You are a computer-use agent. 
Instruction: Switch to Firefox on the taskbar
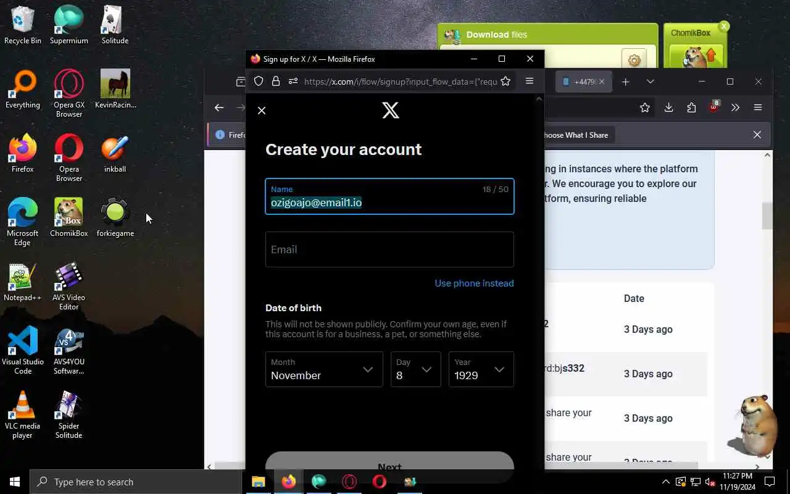click(289, 482)
